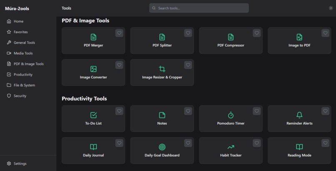The height and width of the screenshot is (171, 336).
Task: Click the PDF & Image Tools section heading
Action: coord(85,20)
